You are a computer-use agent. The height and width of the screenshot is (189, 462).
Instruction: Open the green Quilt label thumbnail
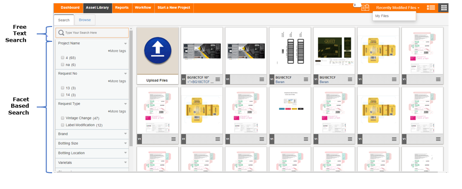[335, 51]
